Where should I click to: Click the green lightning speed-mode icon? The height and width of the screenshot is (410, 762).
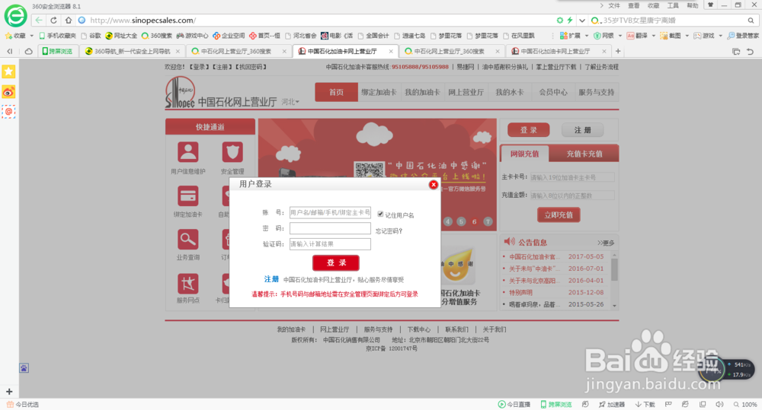(x=569, y=21)
